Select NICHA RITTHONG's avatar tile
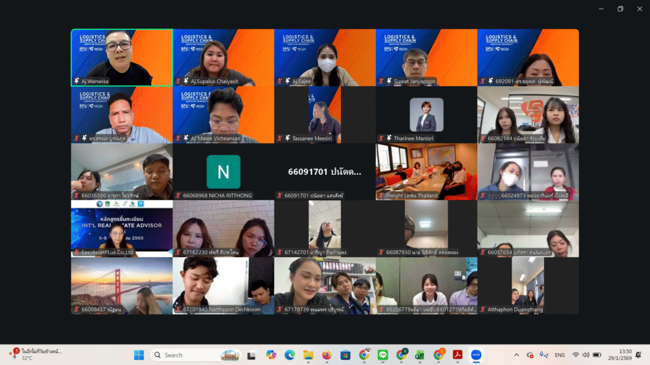 223,171
